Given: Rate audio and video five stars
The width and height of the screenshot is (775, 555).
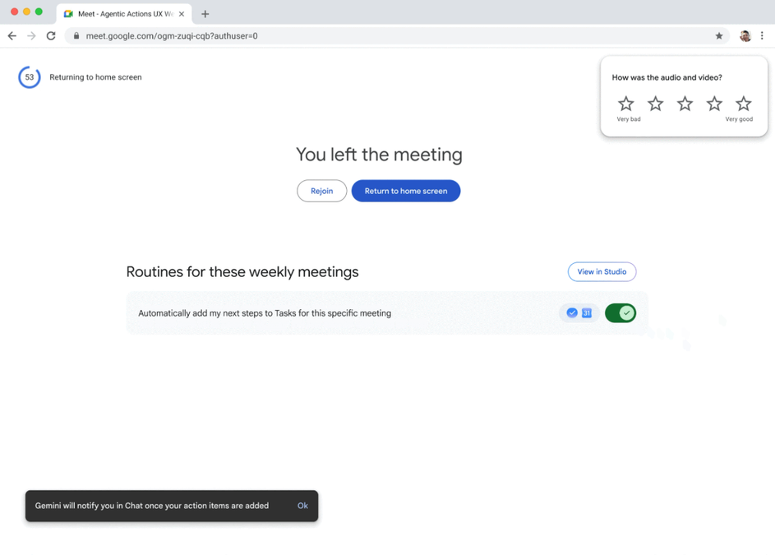Looking at the screenshot, I should (x=744, y=104).
